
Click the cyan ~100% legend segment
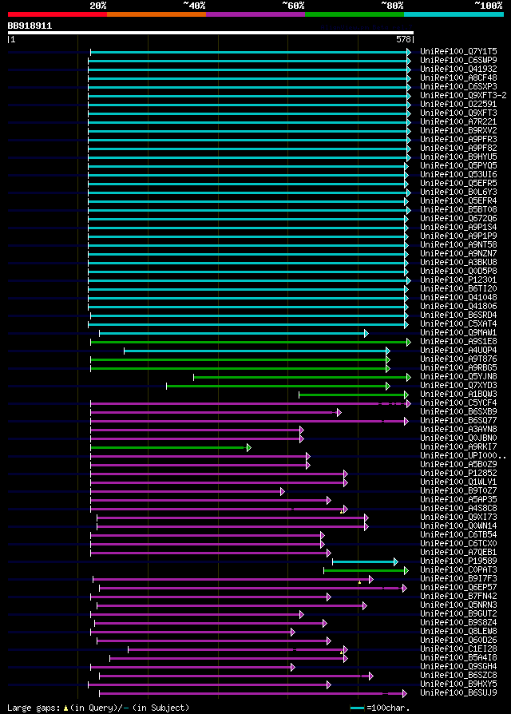[x=454, y=14]
